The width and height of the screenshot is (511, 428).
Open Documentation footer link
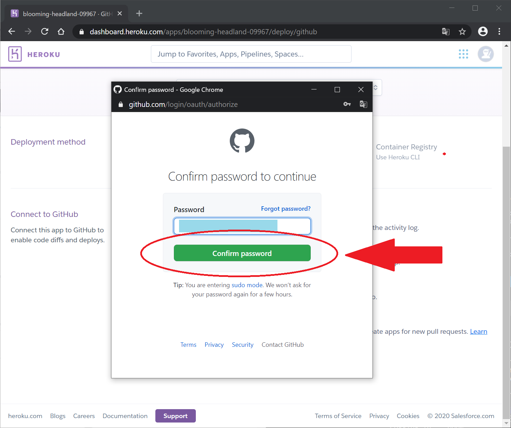(125, 416)
